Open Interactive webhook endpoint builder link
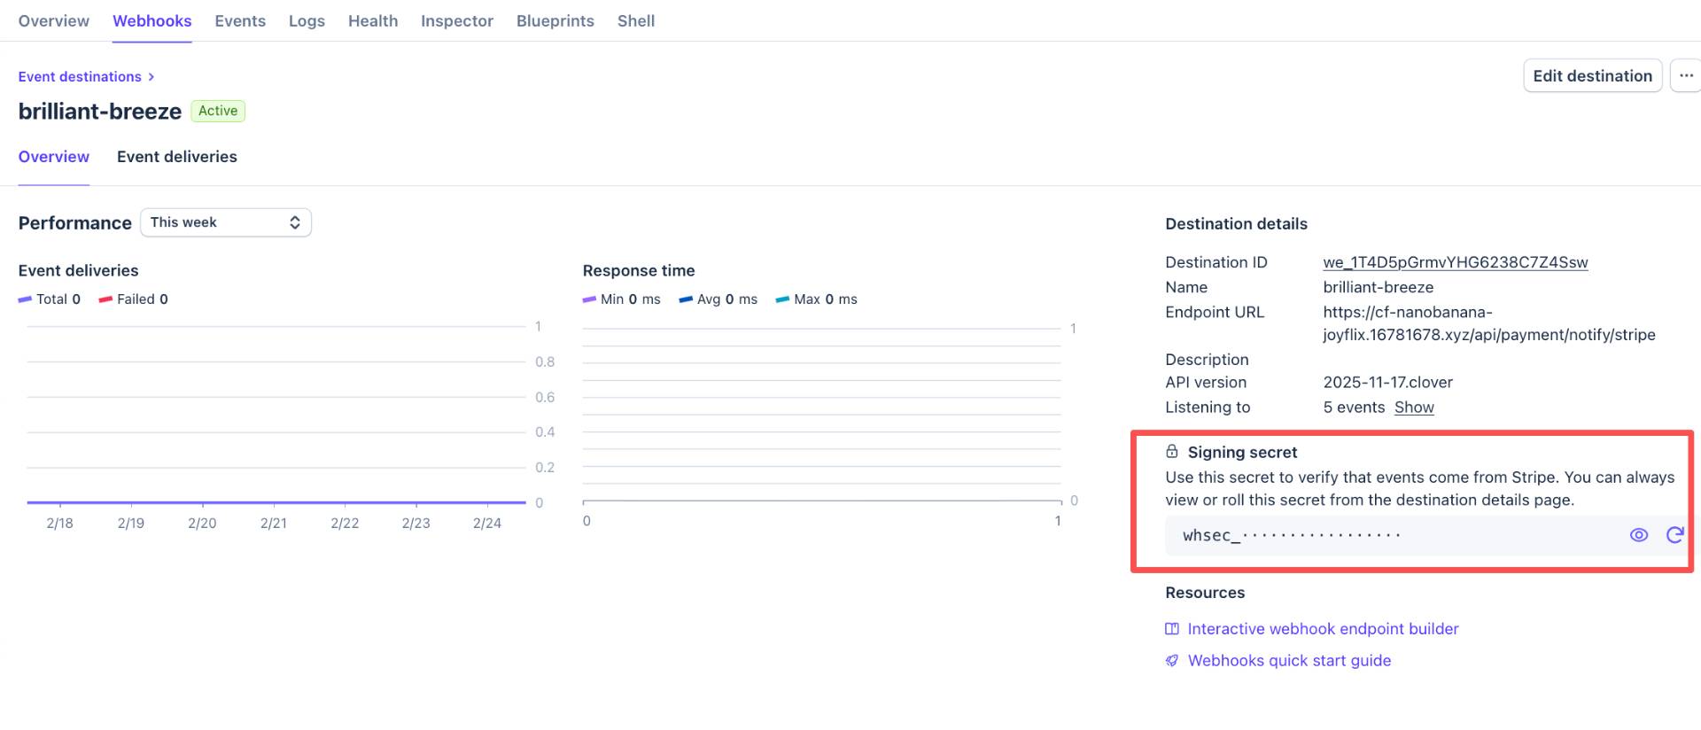The height and width of the screenshot is (730, 1701). coord(1322,629)
